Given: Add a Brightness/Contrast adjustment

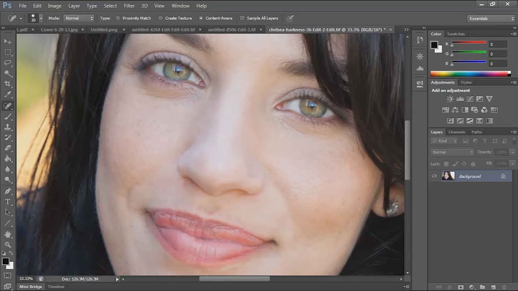Looking at the screenshot, I should (450, 99).
